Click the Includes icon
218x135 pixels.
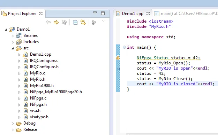(19, 42)
